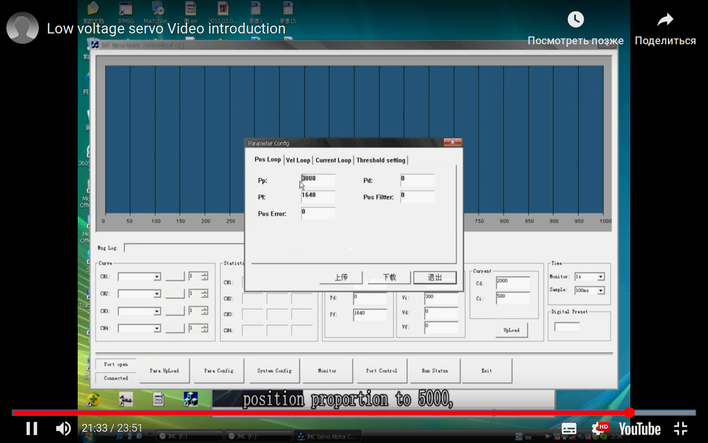Click the 下载 button in Parameter Config

click(x=389, y=278)
